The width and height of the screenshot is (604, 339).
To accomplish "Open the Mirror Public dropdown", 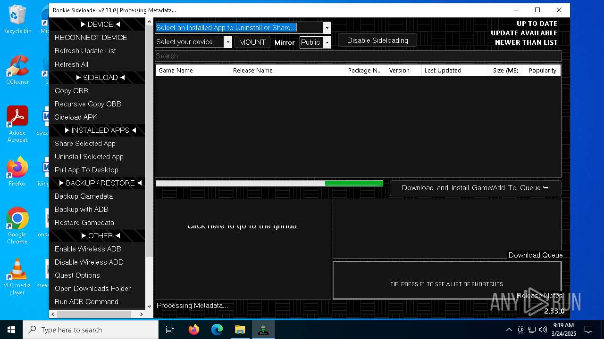I will (327, 42).
